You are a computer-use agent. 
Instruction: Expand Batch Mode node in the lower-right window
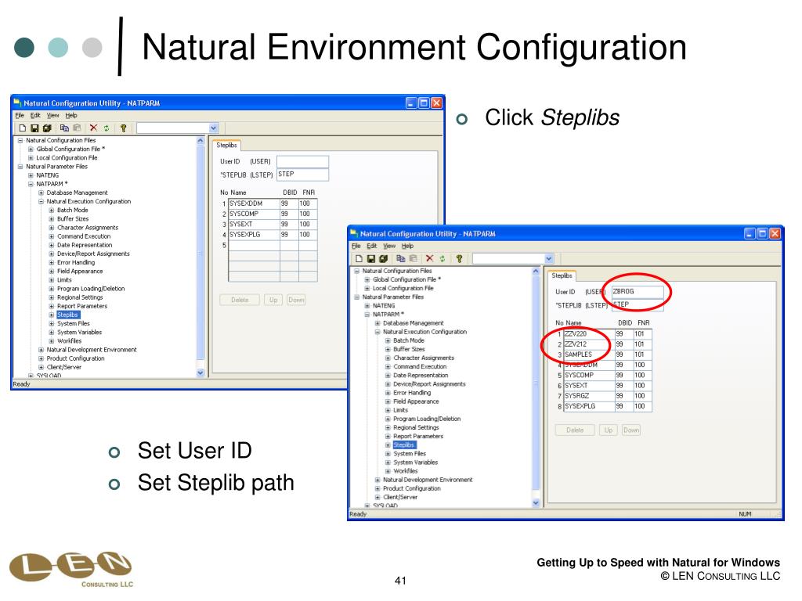click(388, 340)
